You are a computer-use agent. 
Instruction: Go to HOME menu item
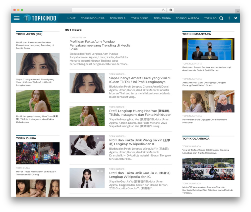[71, 18]
